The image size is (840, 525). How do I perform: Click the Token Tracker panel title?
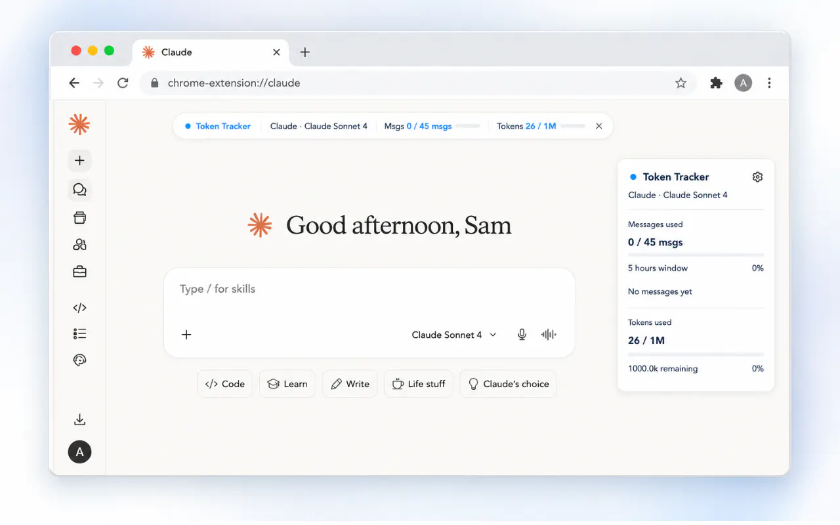tap(676, 177)
